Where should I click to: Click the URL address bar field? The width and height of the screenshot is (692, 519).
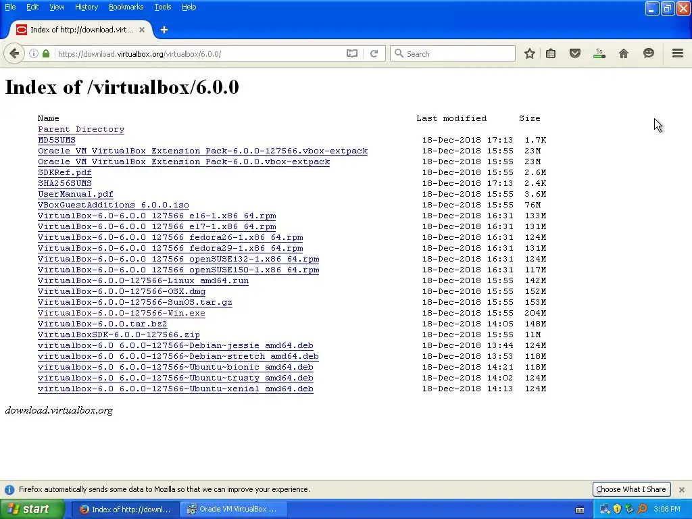(199, 54)
